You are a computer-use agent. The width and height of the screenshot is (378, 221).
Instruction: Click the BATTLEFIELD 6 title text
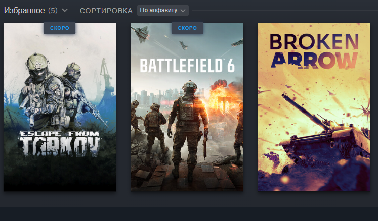[187, 66]
